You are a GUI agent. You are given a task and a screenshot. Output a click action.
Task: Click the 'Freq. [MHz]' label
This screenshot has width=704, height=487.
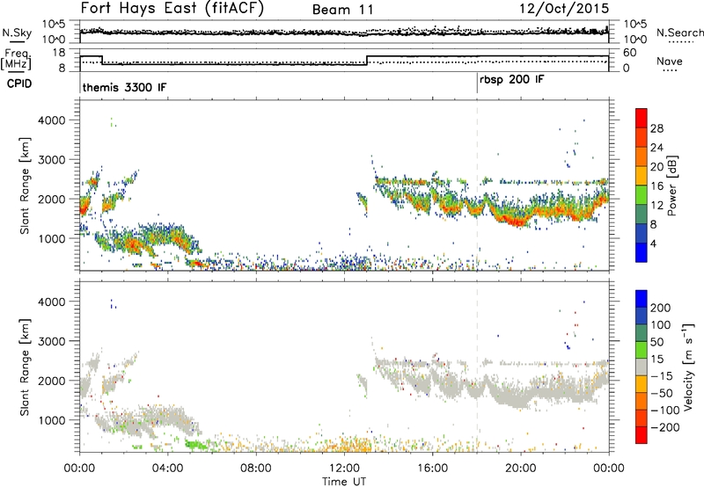16,60
